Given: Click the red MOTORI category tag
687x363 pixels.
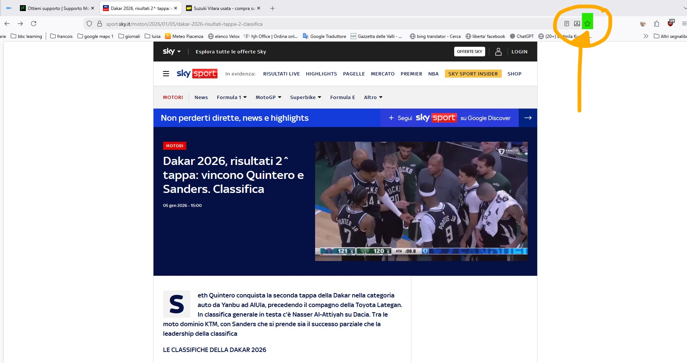Looking at the screenshot, I should point(175,146).
